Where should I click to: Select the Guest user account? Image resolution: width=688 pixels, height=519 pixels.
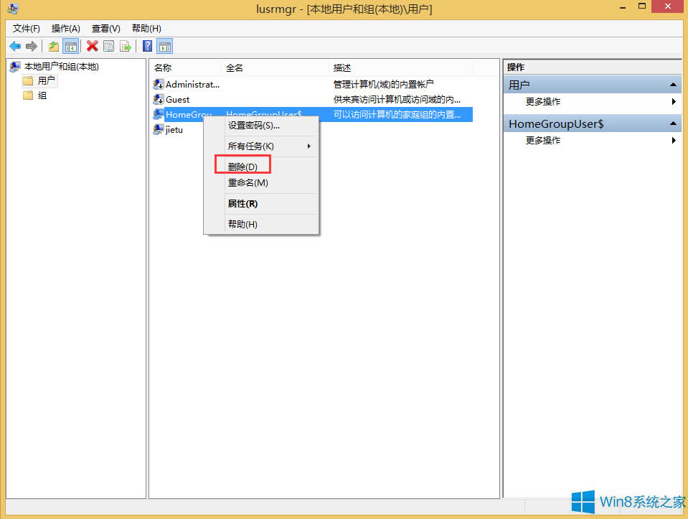pos(178,99)
